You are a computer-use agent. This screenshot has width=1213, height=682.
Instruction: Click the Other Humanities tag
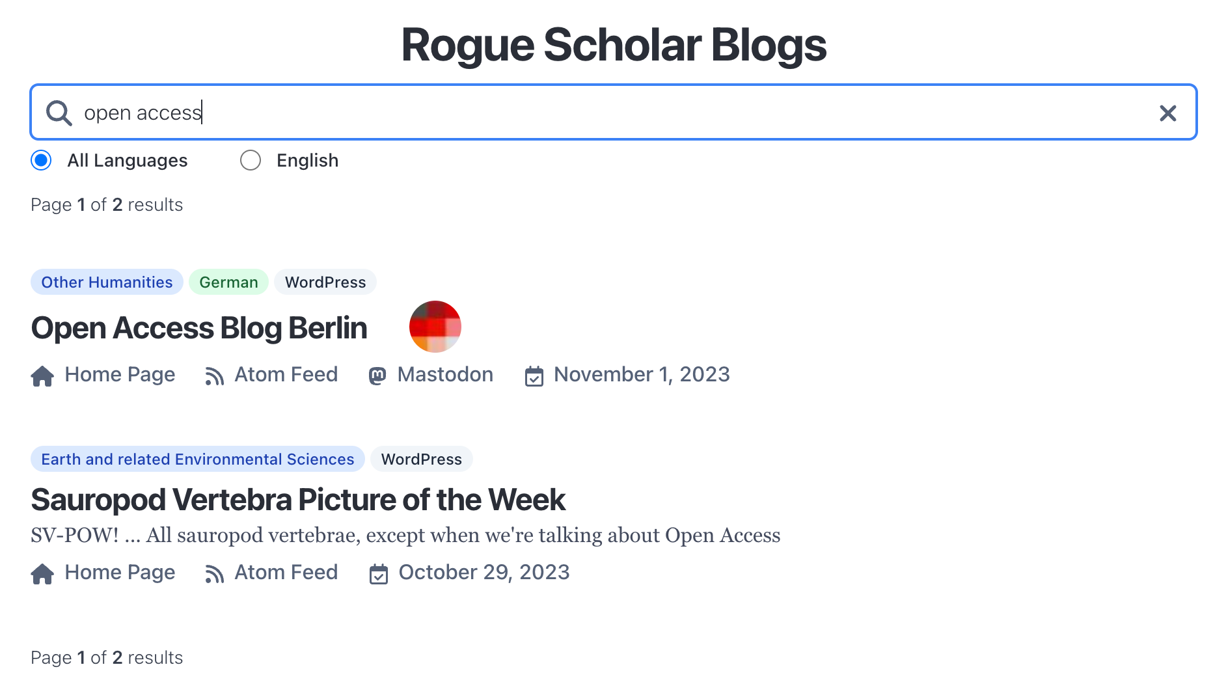point(107,282)
